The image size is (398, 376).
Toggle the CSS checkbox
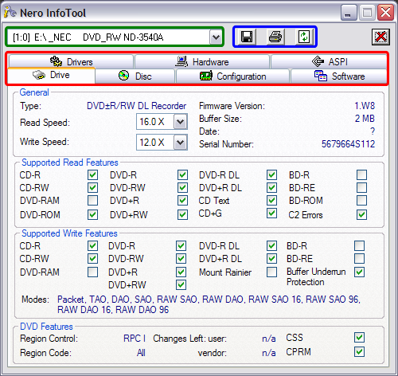coord(360,338)
